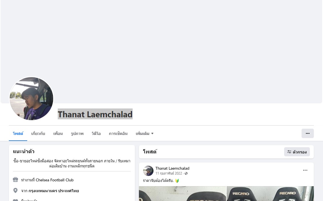Viewport: 323px width, 201px height.
Task: Open the เกี่ยวกับ tab
Action: tap(38, 134)
